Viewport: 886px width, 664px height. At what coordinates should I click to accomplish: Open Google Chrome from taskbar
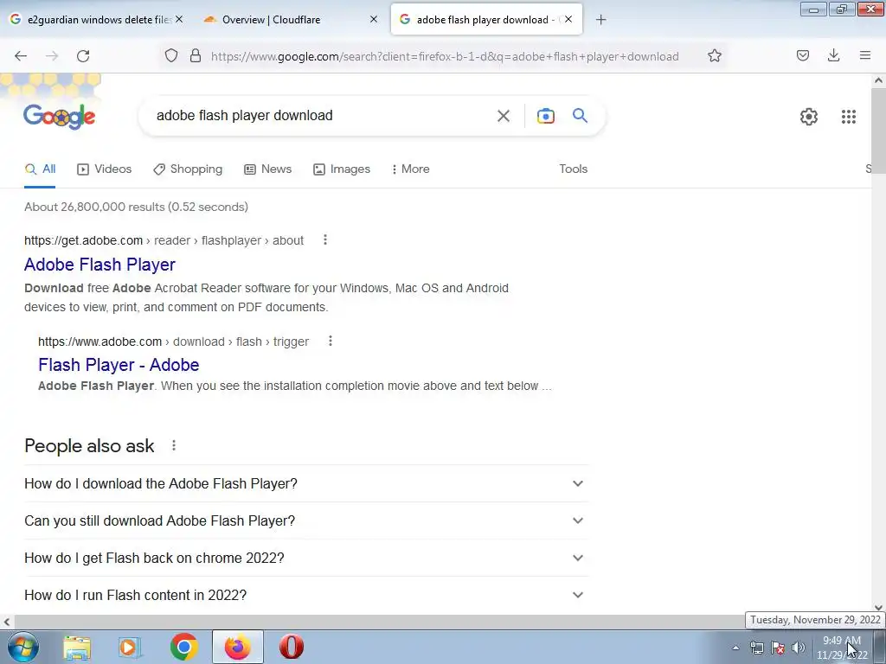coord(183,647)
